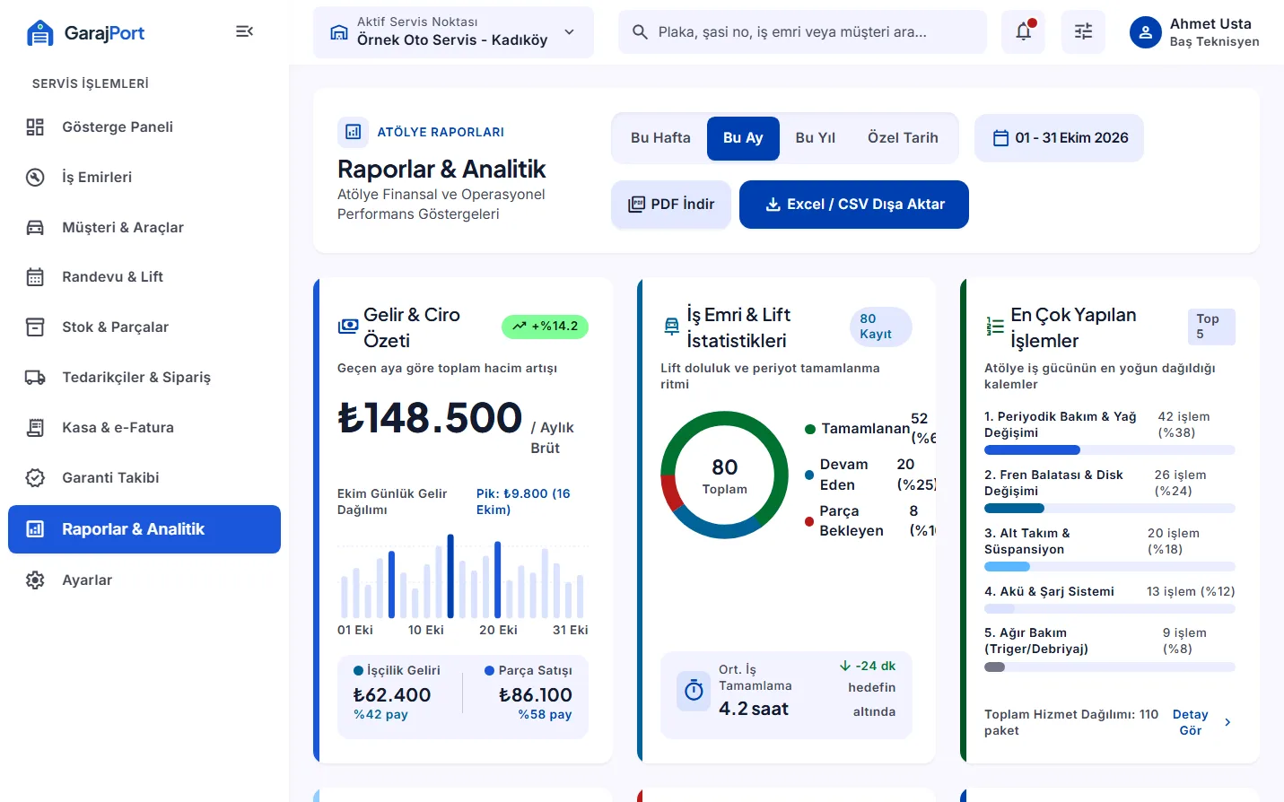The width and height of the screenshot is (1284, 802).
Task: Click the Kasa & e-Fatura receipt icon
Action: tap(35, 428)
